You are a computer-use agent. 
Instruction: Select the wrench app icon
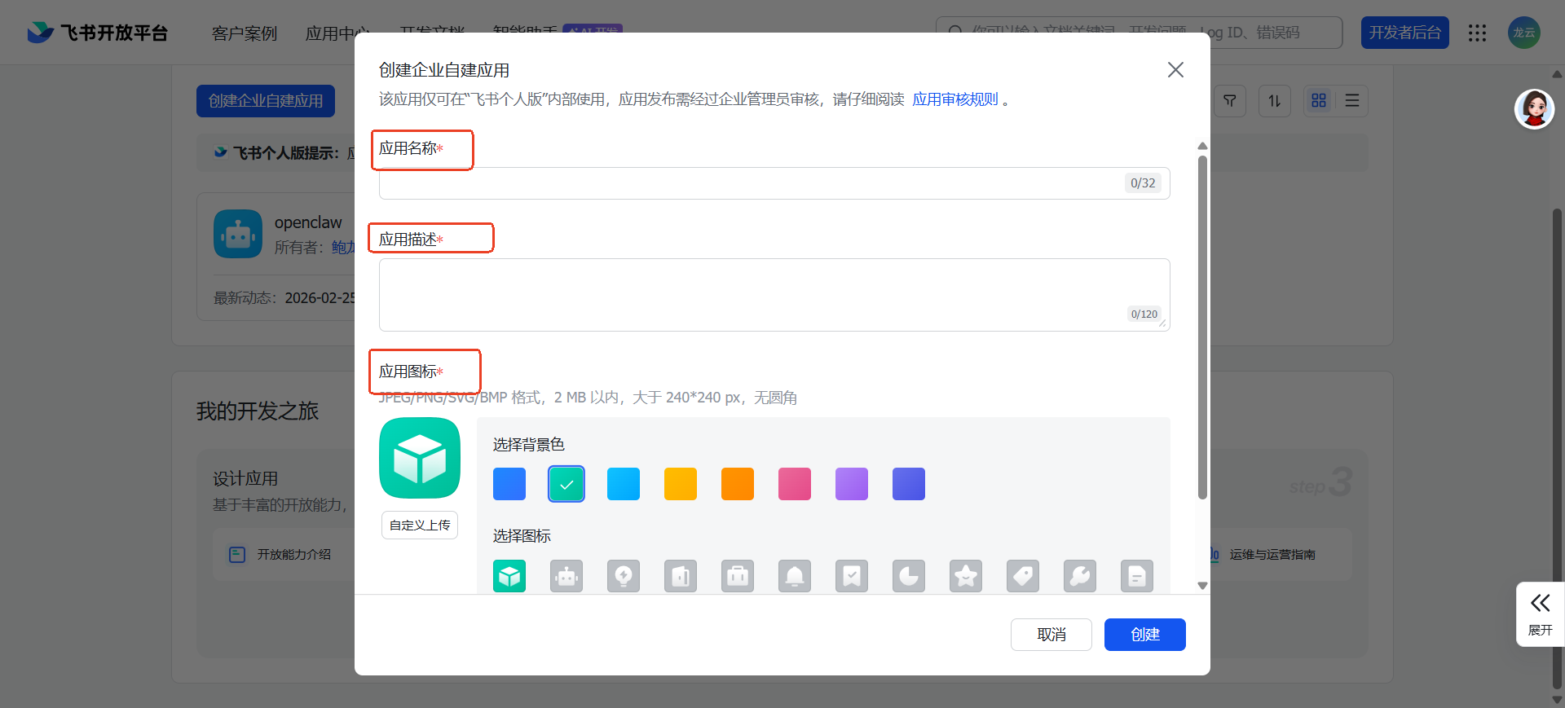[x=1080, y=576]
